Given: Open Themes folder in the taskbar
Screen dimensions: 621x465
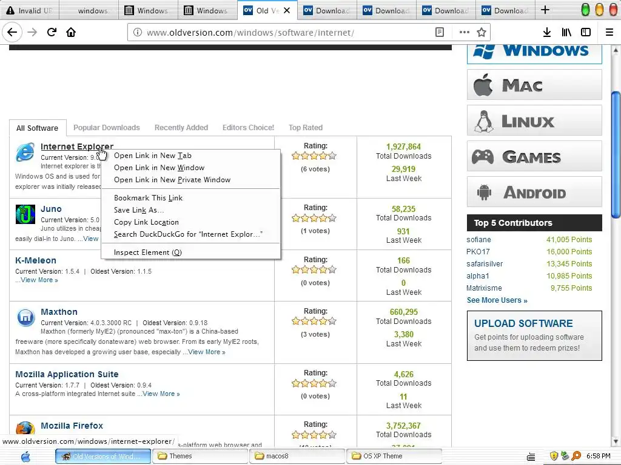Looking at the screenshot, I should pos(200,456).
